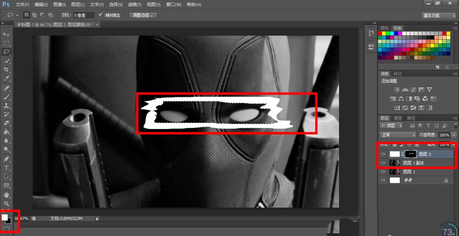Viewport: 459px width, 236px height.
Task: Choose Add to Selection mode
Action: coord(34,15)
